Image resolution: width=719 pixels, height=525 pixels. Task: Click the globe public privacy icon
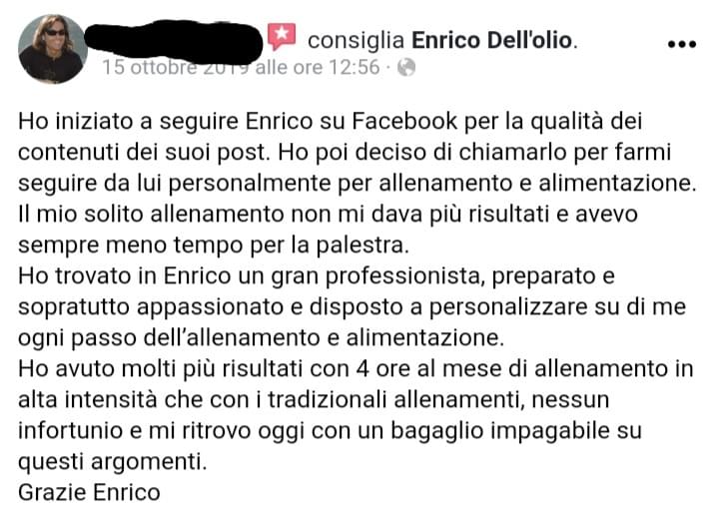point(406,67)
